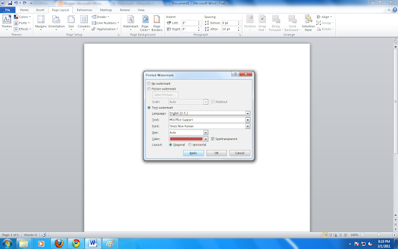Launch Firefox from the taskbar

pyautogui.click(x=59, y=243)
